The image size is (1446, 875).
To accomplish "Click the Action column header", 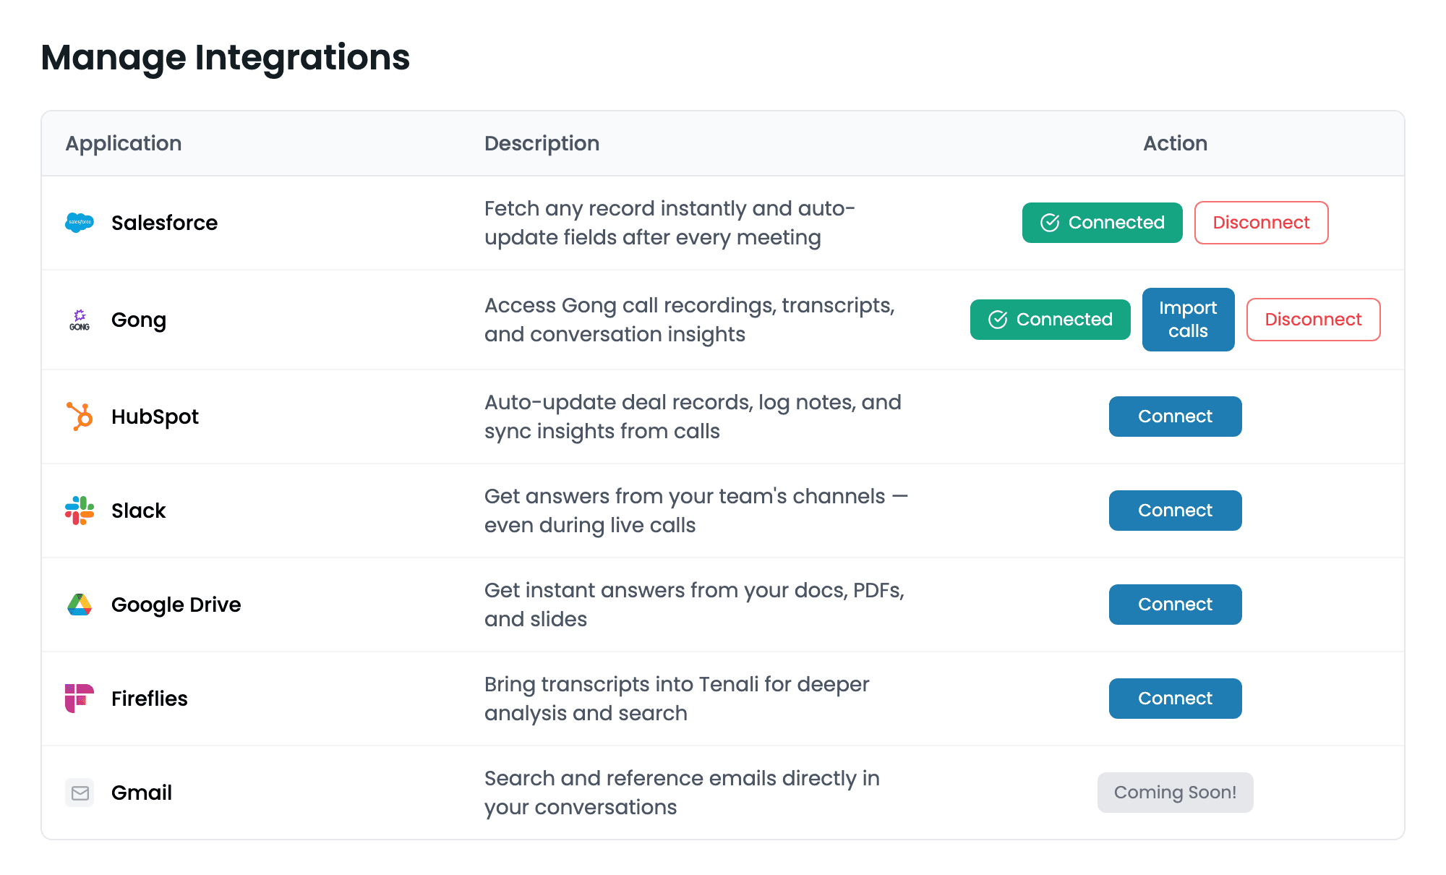I will [x=1176, y=144].
